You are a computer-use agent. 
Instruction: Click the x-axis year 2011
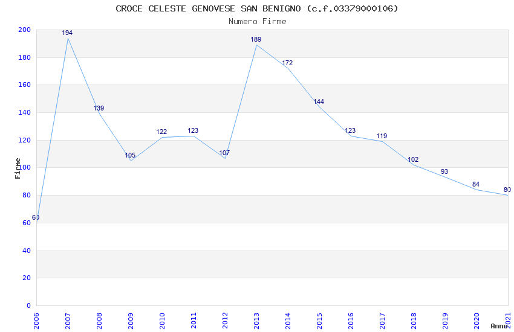194,321
